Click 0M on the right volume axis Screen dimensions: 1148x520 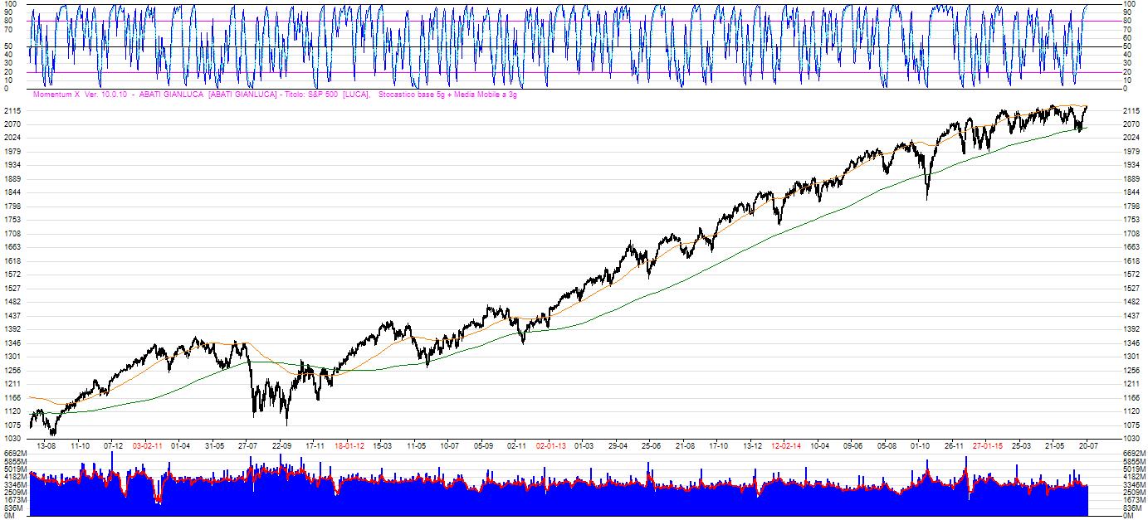pos(1128,515)
